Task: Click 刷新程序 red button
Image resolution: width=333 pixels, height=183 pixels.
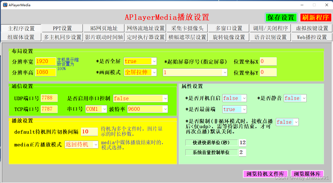Action: 316,18
